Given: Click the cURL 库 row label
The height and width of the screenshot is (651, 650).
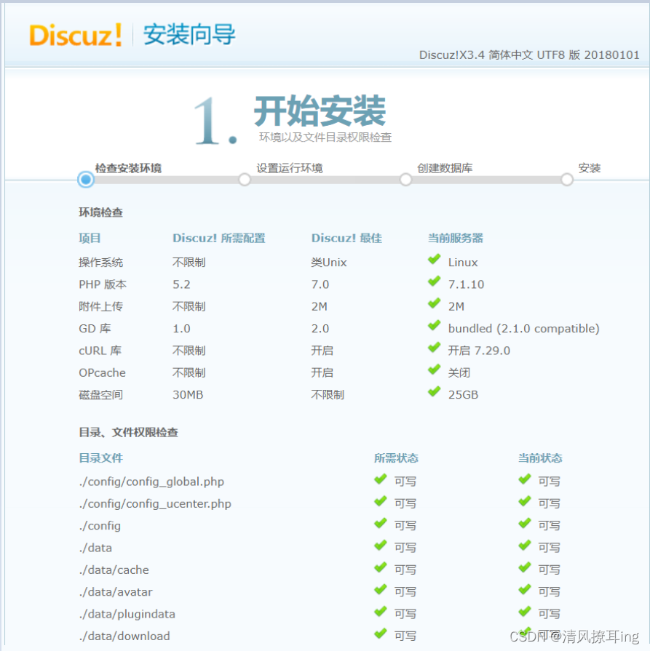Looking at the screenshot, I should pyautogui.click(x=100, y=351).
